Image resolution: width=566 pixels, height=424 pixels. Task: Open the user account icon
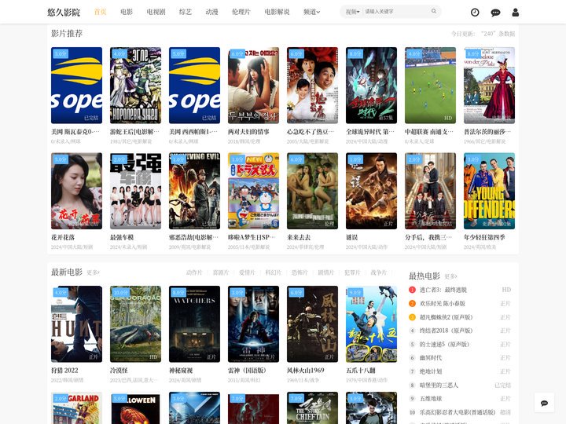516,13
